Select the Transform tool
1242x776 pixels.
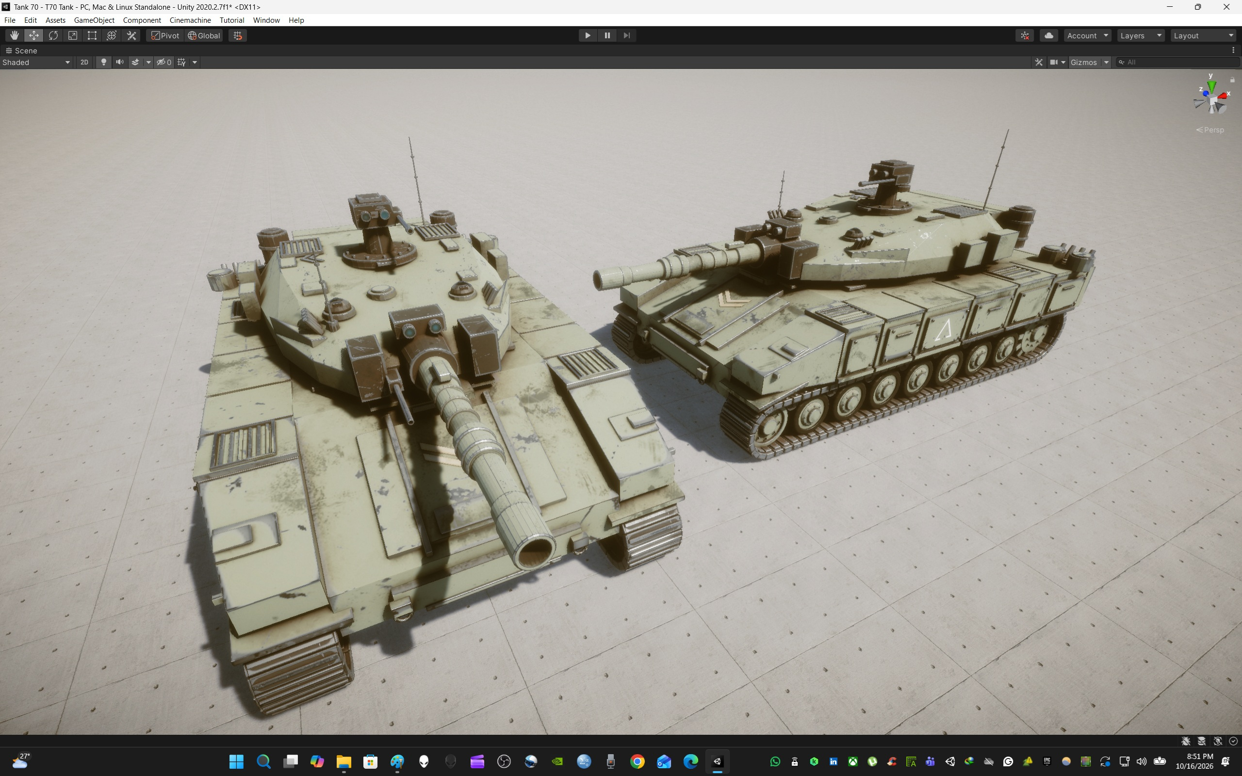click(112, 35)
